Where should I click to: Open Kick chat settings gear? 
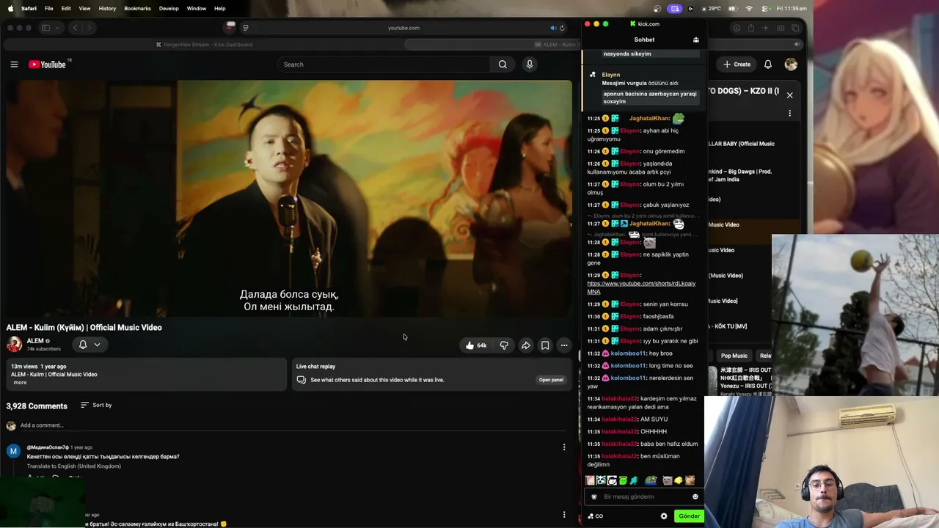(664, 516)
